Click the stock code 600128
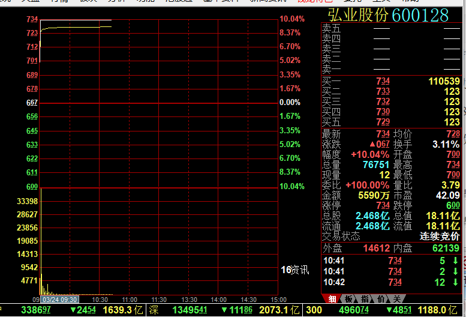Screen dimensions: 466x317 [420, 15]
